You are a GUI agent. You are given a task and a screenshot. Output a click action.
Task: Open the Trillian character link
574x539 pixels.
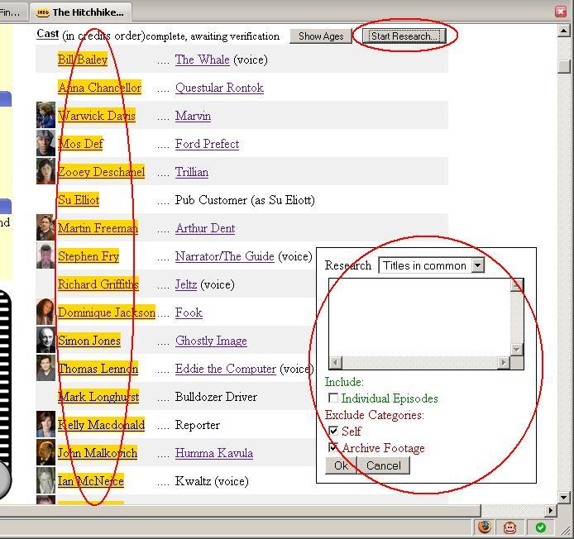point(192,172)
